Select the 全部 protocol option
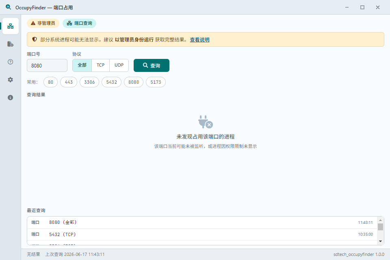The width and height of the screenshot is (390, 260). coord(82,65)
